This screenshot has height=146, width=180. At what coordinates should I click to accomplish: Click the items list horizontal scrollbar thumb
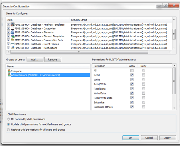tap(79, 52)
